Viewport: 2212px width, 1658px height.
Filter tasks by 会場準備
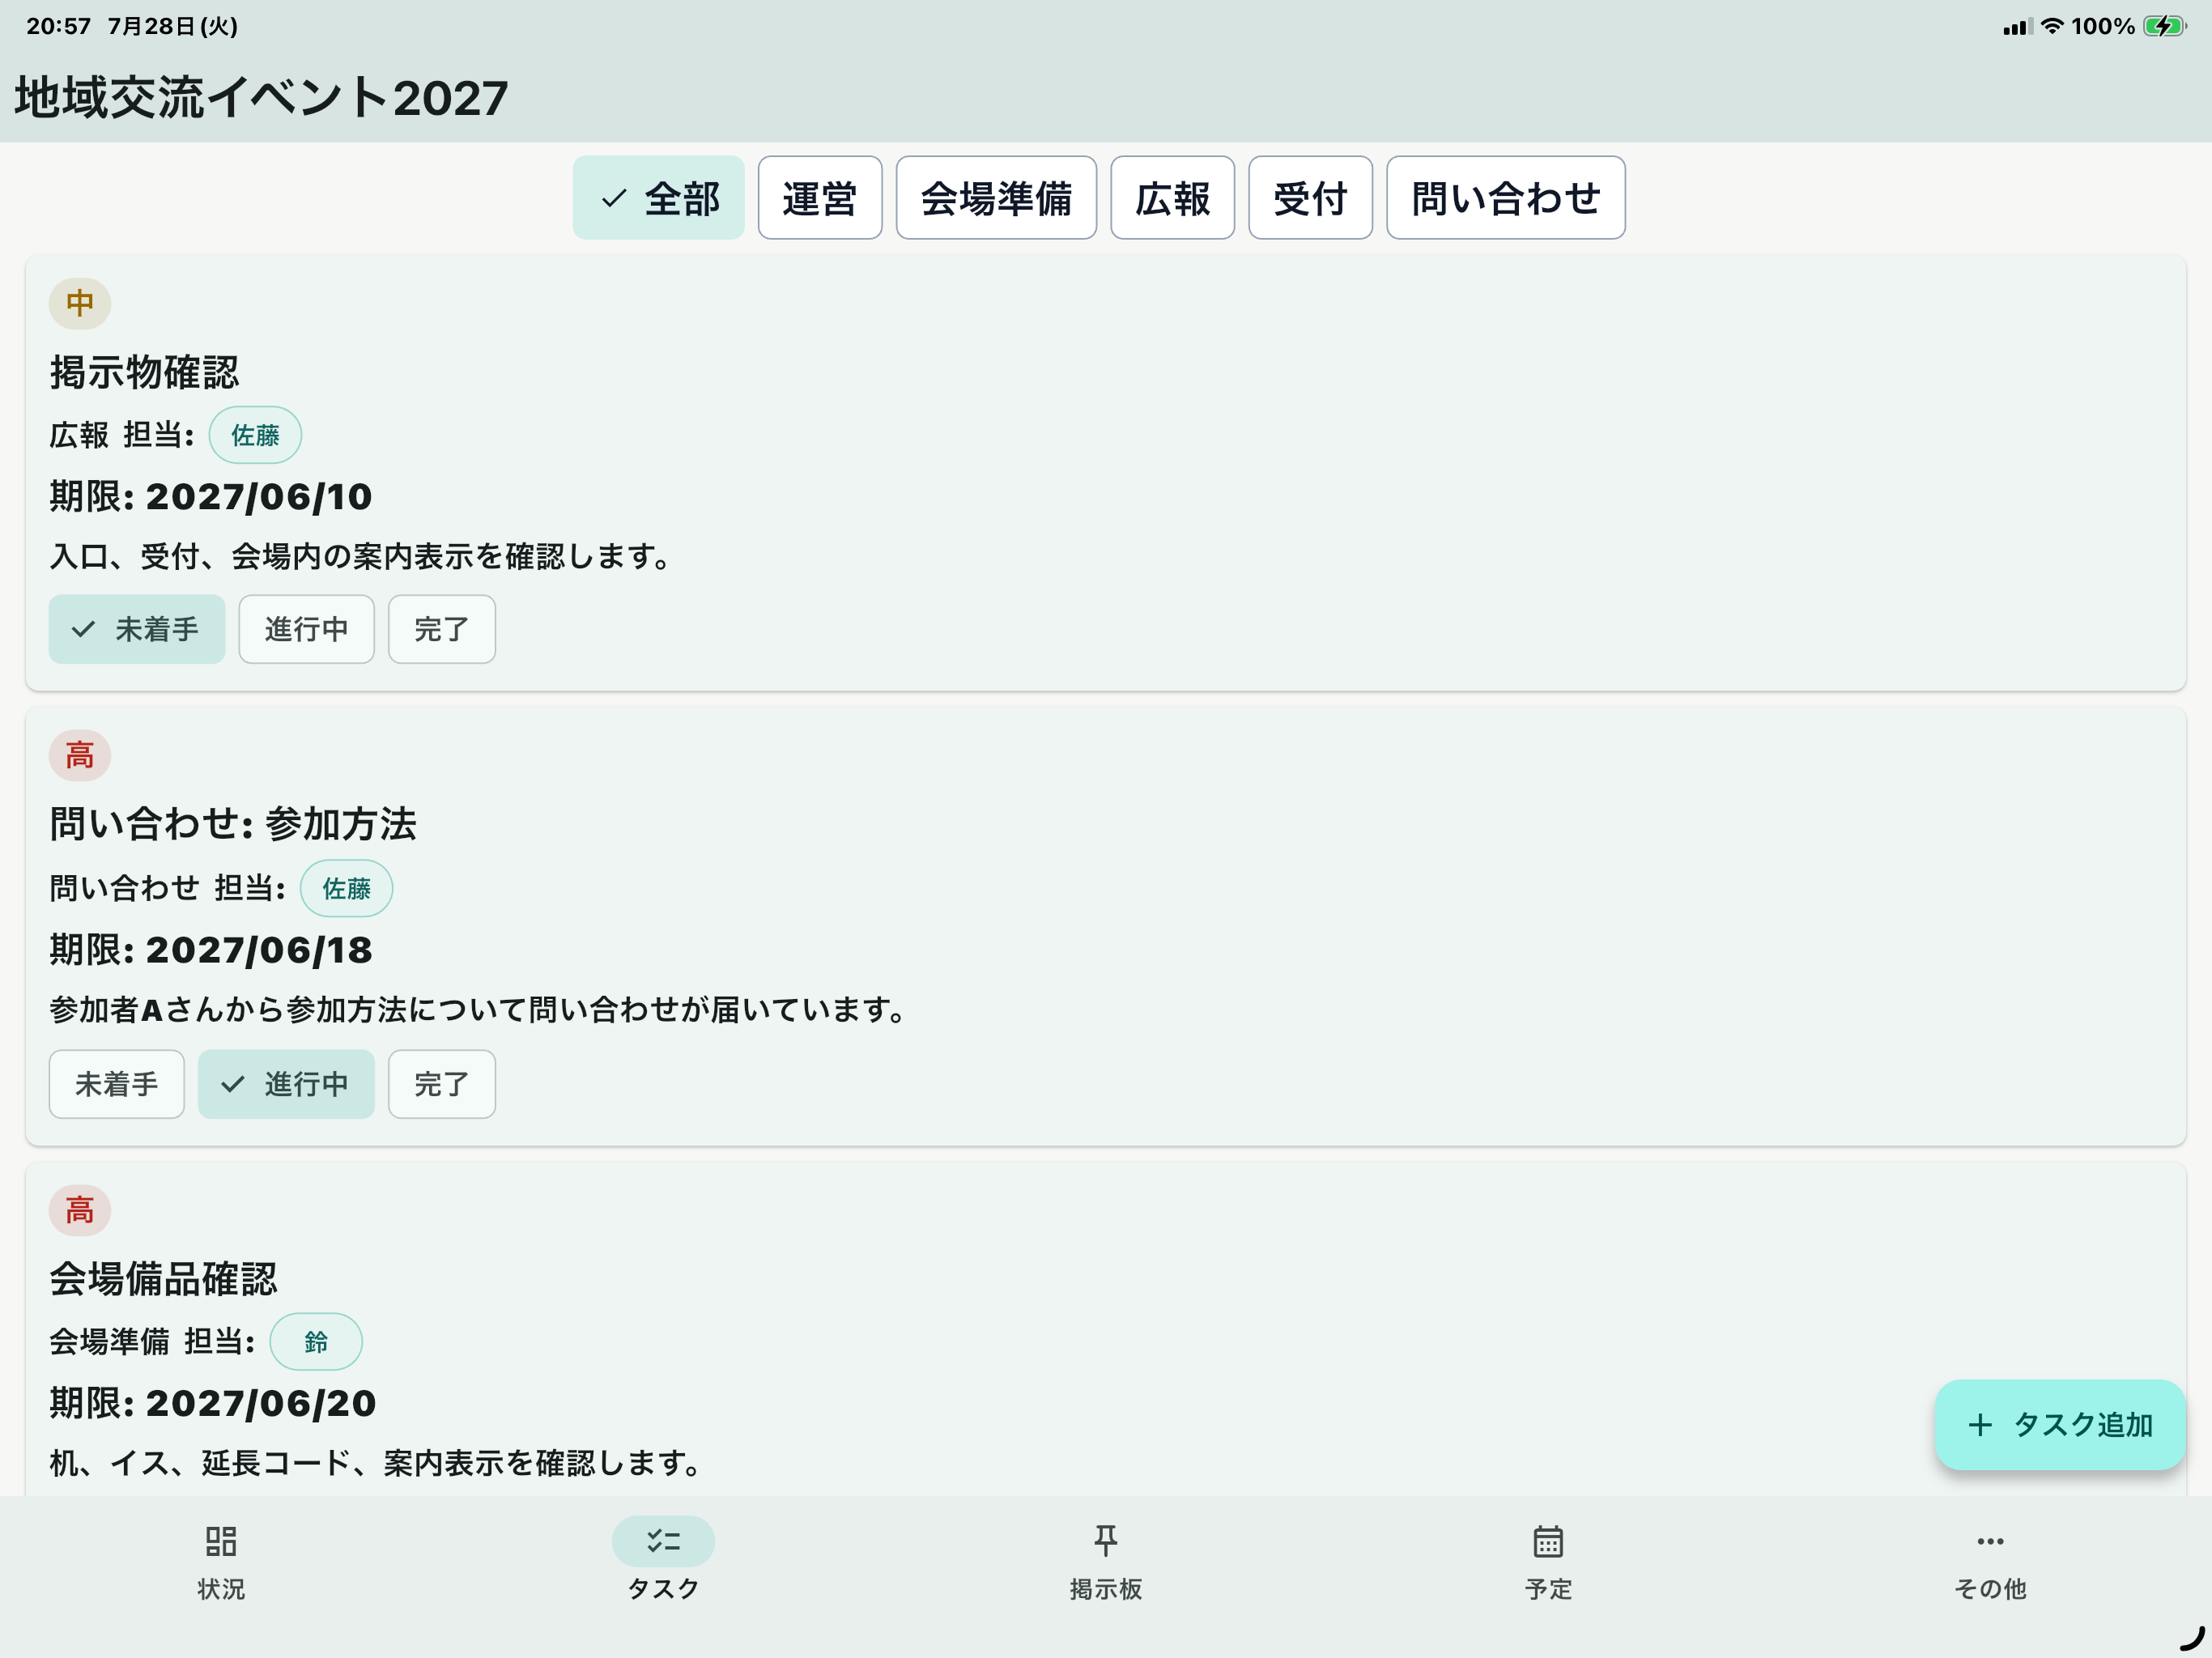point(996,198)
